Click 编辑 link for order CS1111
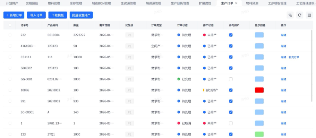316x138 pixels. (283, 57)
